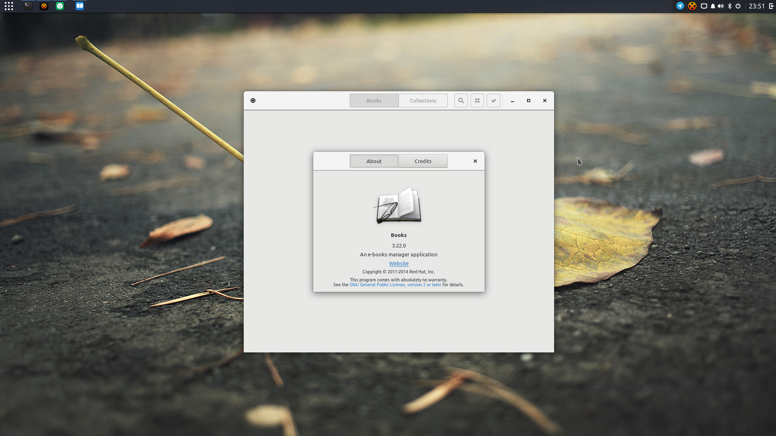Open the GNU General Public License link

pyautogui.click(x=395, y=285)
